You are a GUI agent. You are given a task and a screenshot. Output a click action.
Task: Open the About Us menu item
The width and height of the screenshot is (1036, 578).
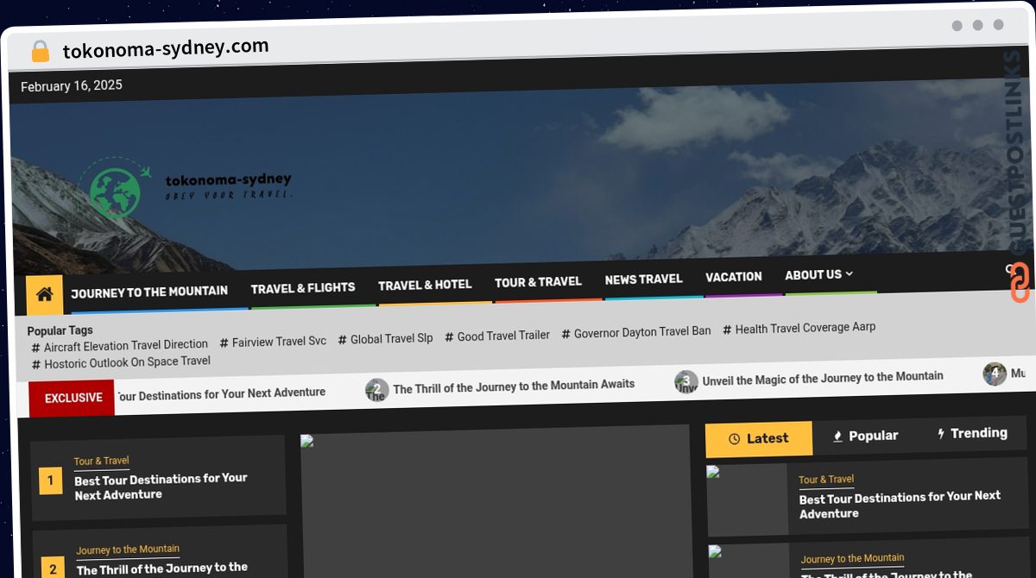tap(813, 275)
